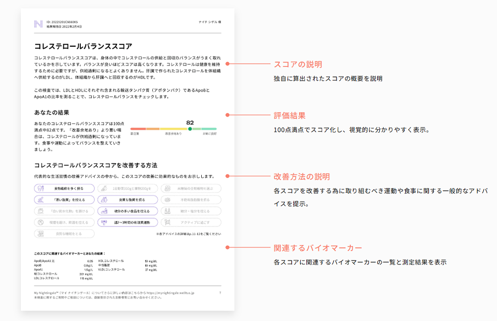Click the icon on 糖分の多い食品を控える advice pill
This screenshot has width=497, height=321.
(103, 211)
